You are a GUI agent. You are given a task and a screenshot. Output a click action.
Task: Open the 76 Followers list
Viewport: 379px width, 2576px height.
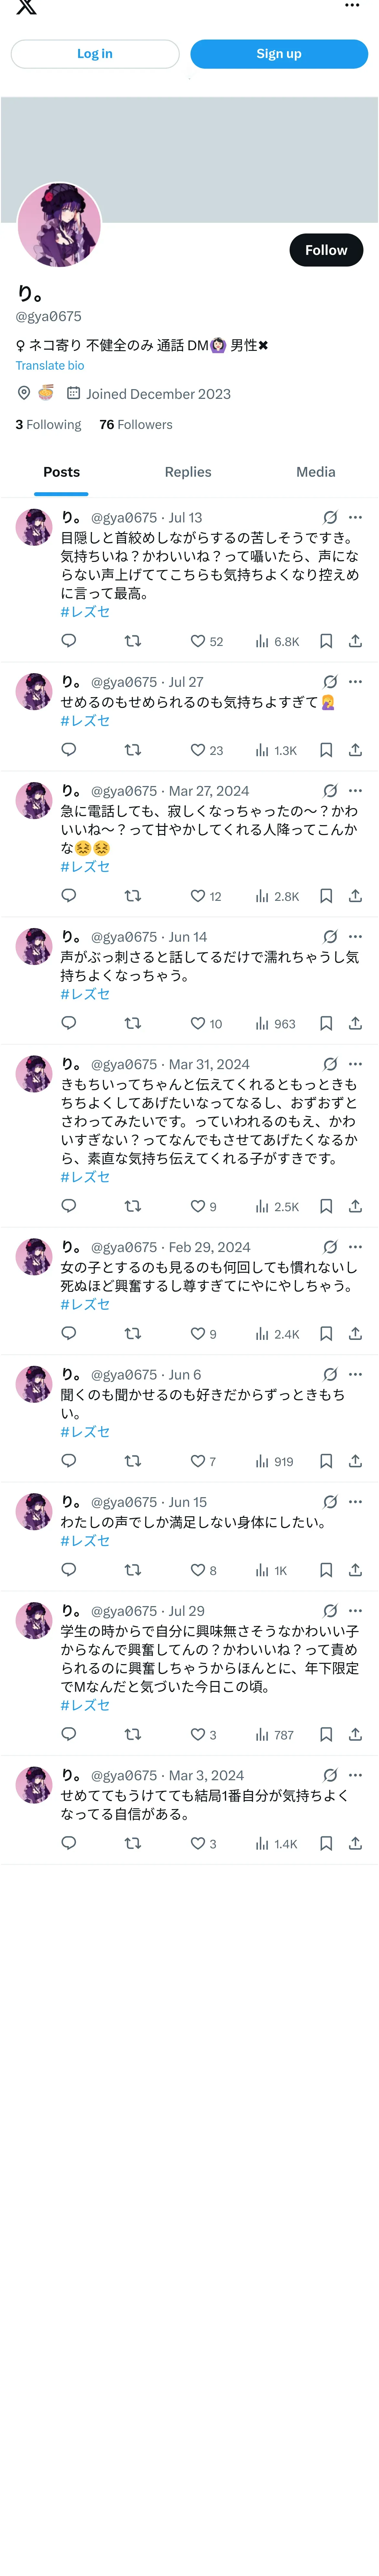click(136, 425)
